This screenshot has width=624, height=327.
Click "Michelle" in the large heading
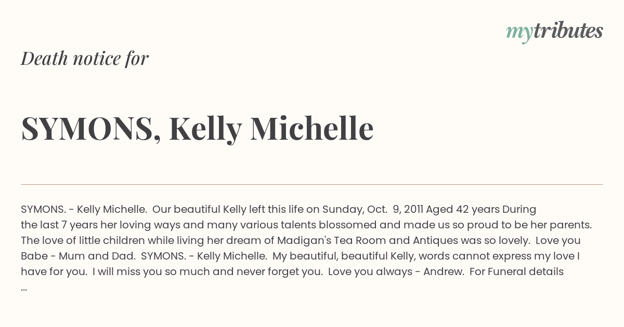312,129
